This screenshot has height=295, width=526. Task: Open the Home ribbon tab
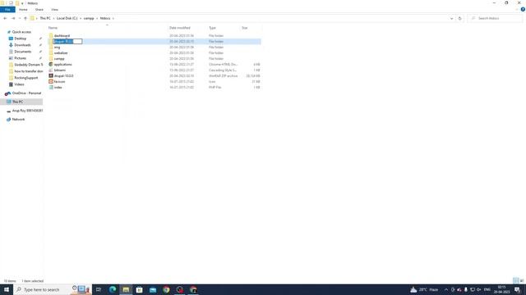click(23, 10)
